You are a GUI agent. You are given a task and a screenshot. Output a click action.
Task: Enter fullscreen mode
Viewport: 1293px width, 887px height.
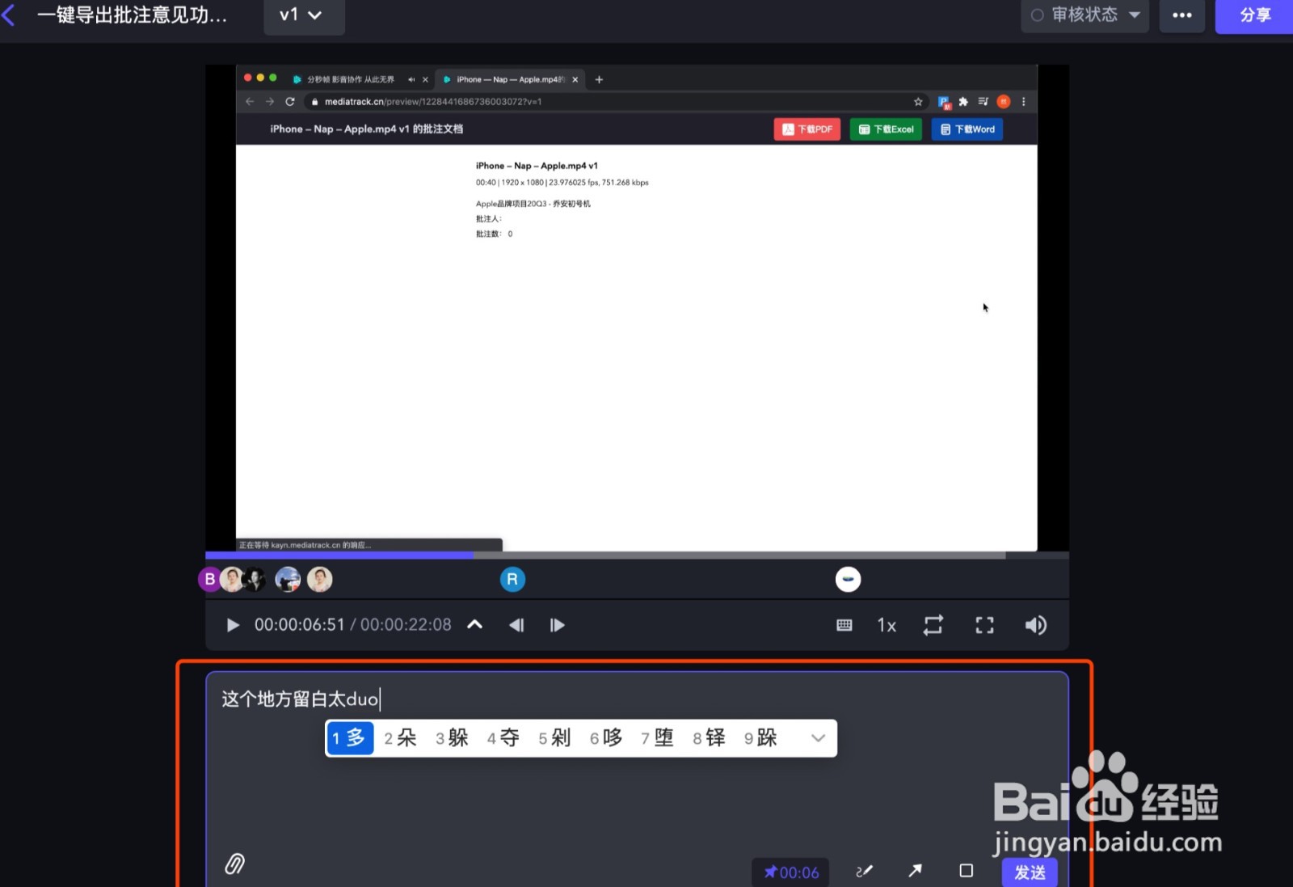[984, 625]
